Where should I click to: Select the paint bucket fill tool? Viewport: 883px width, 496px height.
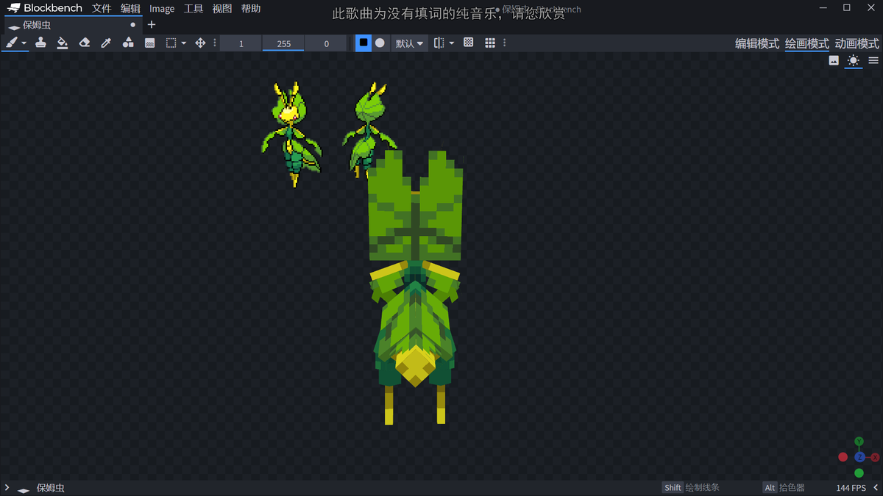click(63, 43)
